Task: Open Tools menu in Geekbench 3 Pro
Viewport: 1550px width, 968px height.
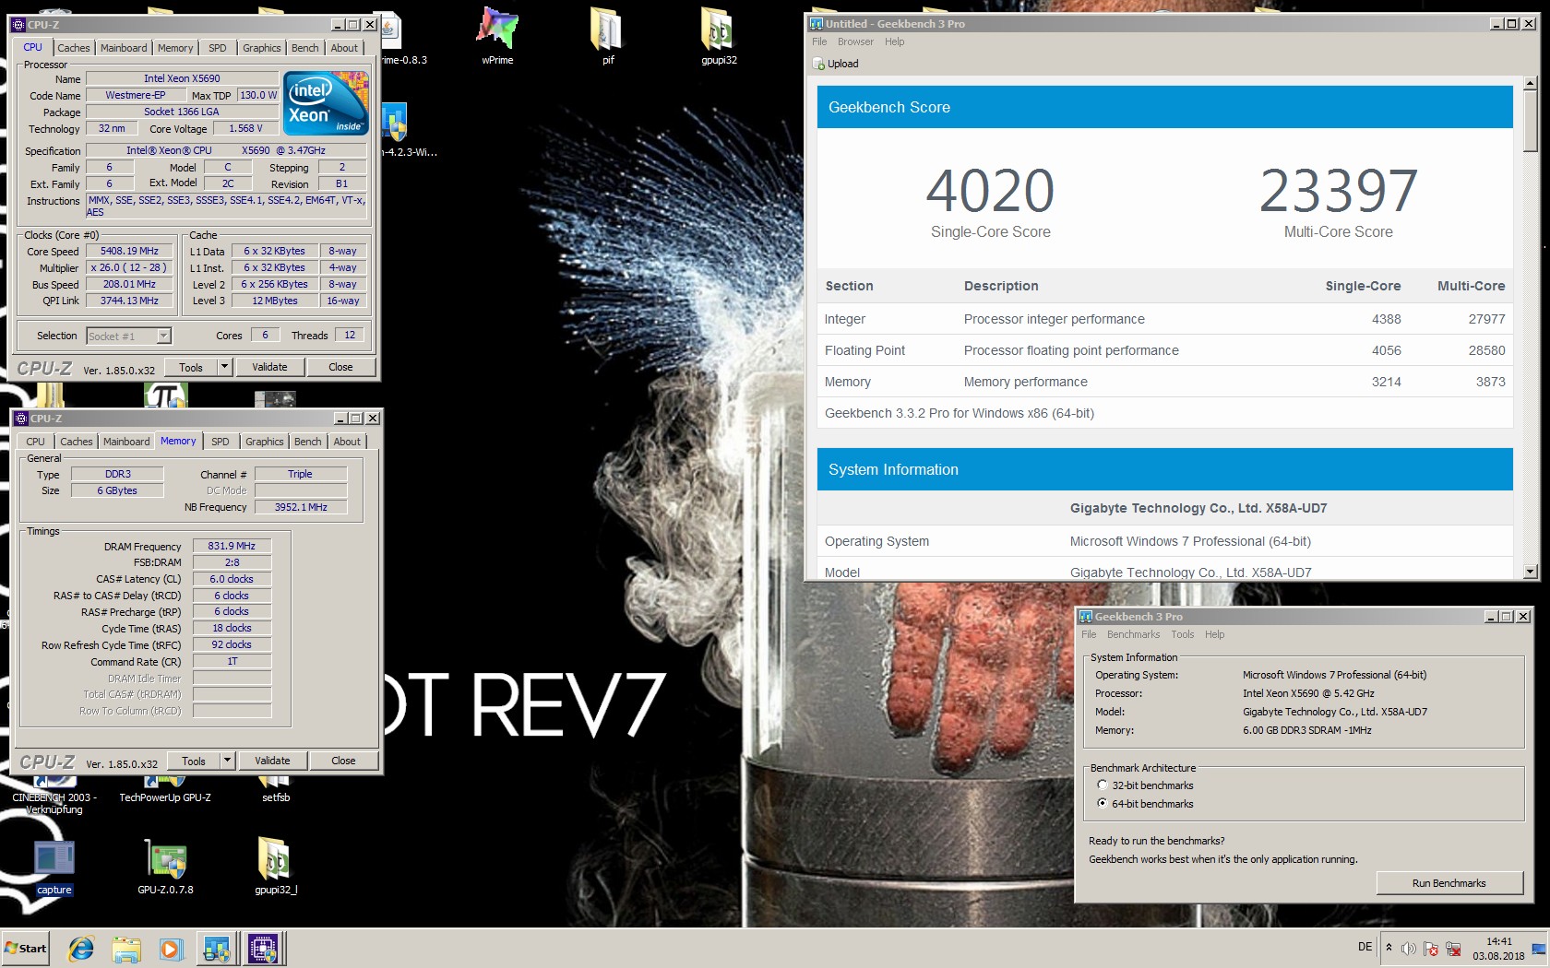Action: pos(1182,634)
